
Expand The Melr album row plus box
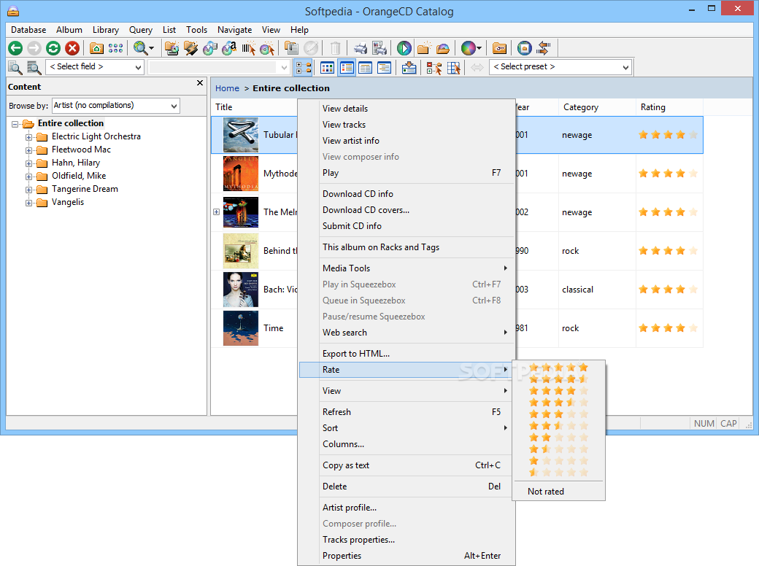pyautogui.click(x=216, y=212)
